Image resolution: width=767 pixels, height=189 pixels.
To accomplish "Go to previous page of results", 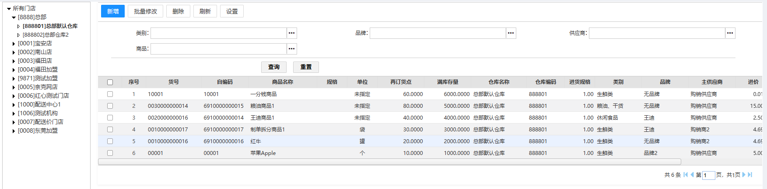I will coord(692,175).
